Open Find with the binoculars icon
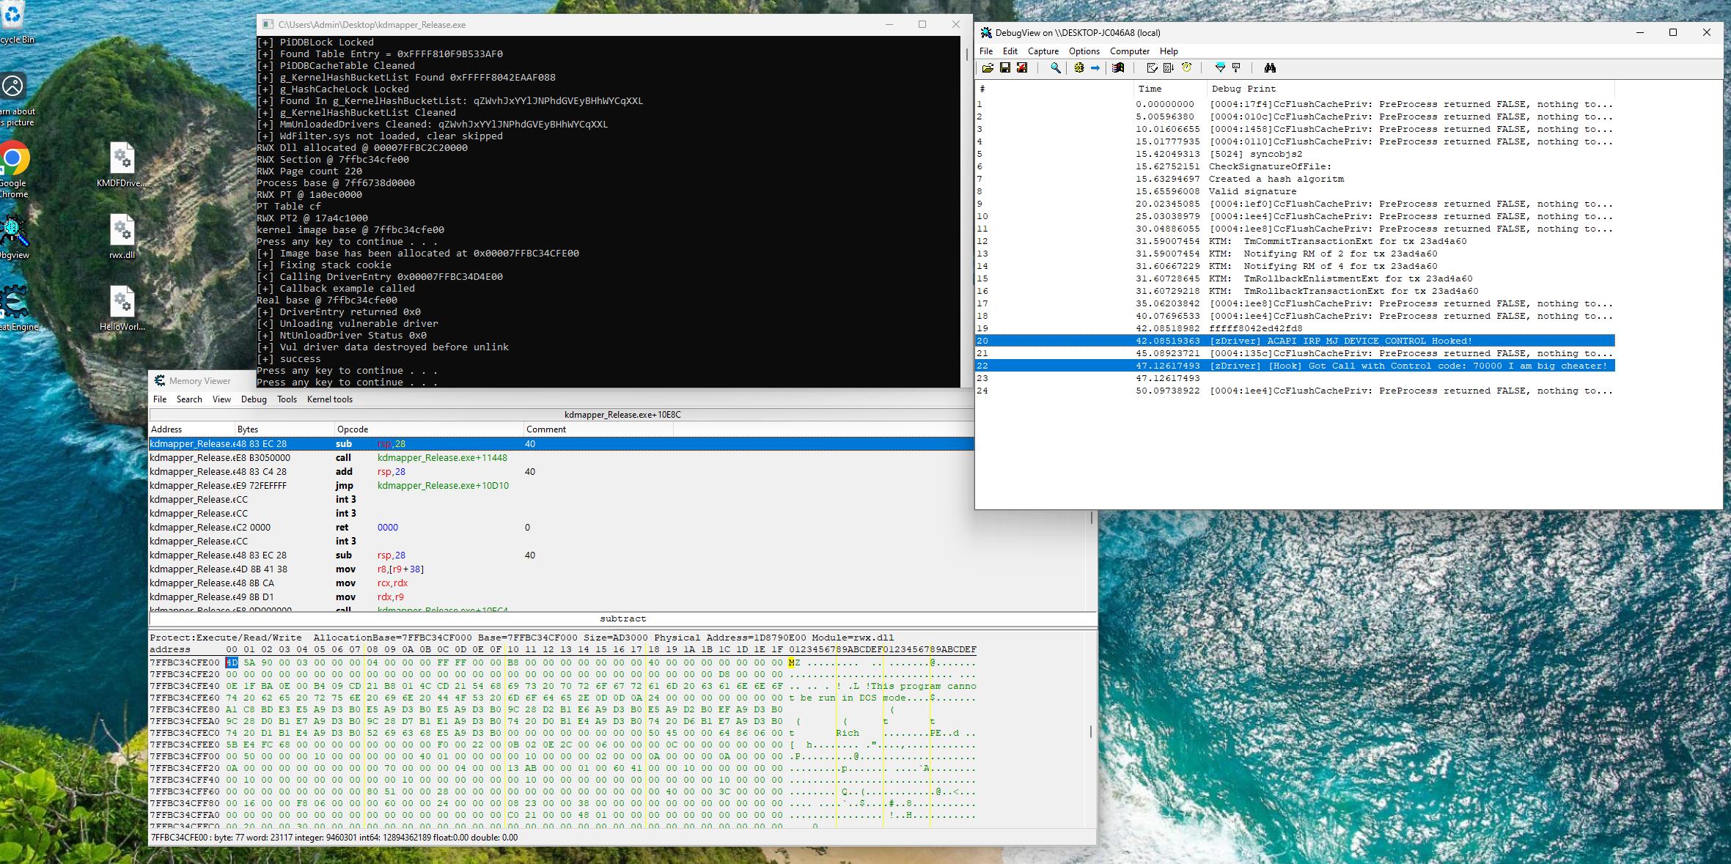This screenshot has height=864, width=1731. (x=1270, y=68)
